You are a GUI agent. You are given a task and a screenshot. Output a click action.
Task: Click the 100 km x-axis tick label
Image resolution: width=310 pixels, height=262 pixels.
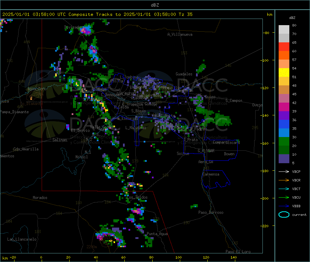point(178,258)
